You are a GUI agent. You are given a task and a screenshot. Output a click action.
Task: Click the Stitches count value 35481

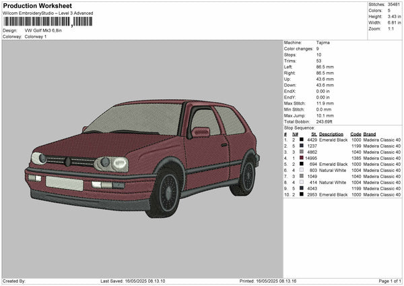393,5
